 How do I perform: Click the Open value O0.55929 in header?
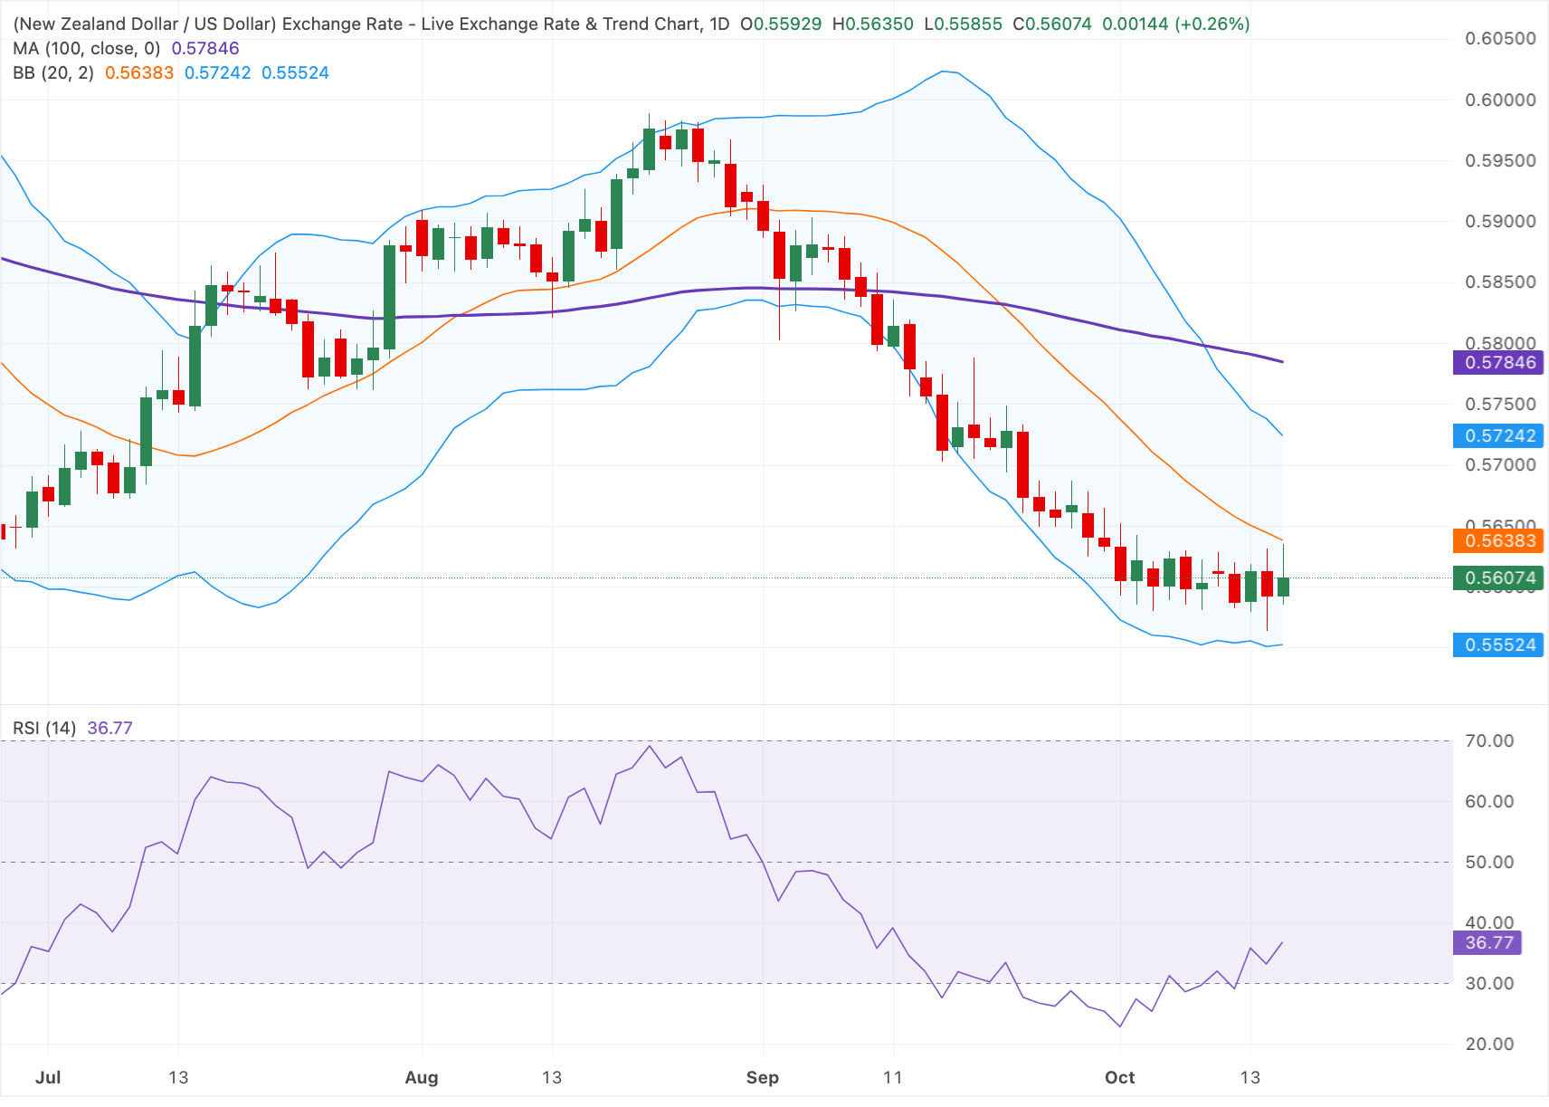pos(781,24)
